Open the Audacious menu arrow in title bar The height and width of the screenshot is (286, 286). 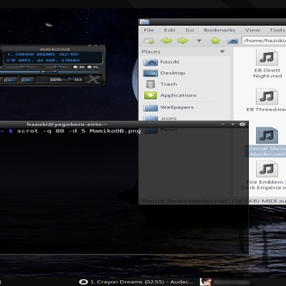click(90, 46)
